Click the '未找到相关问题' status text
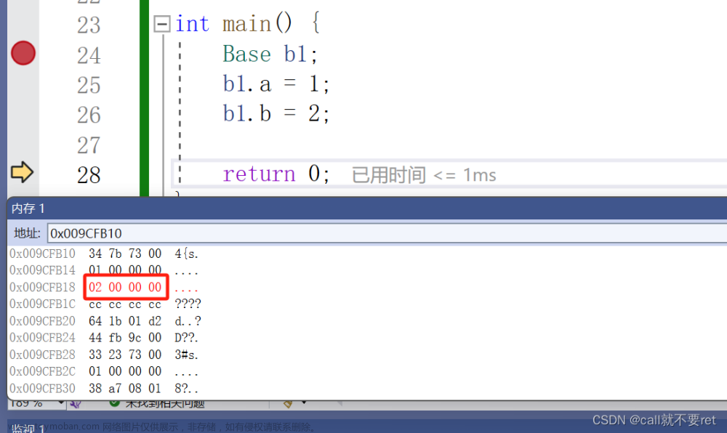 coord(165,403)
